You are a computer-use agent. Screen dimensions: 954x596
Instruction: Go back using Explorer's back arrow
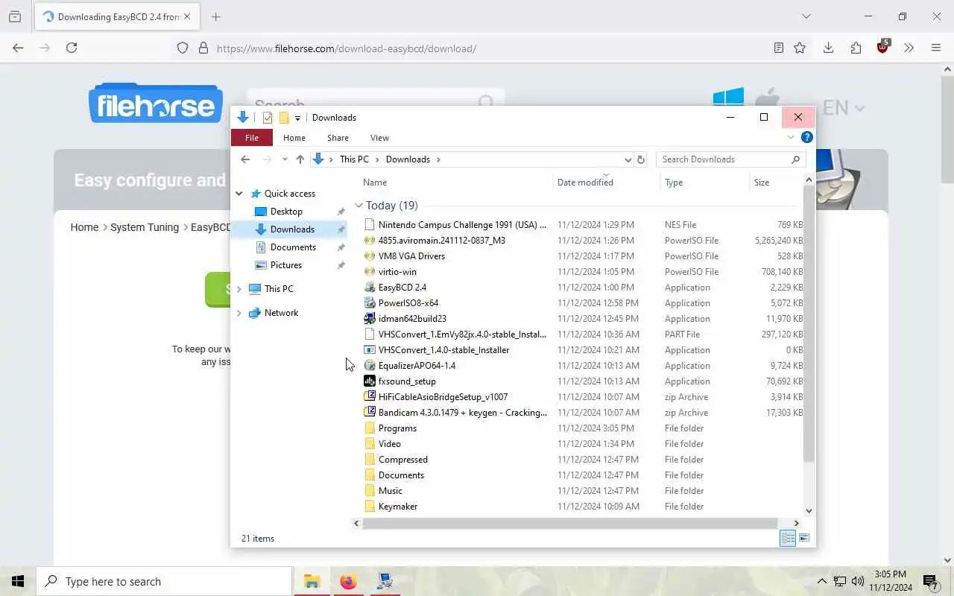pos(245,159)
